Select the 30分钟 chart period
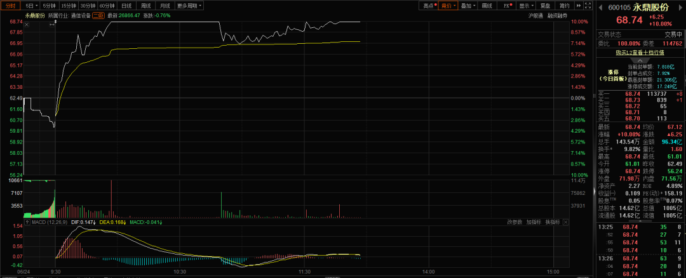 [x=88, y=6]
